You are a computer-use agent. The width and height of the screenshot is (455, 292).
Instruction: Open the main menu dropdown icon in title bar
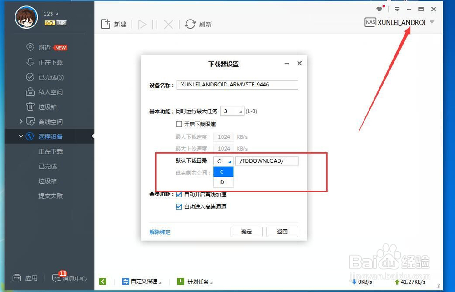coord(397,9)
